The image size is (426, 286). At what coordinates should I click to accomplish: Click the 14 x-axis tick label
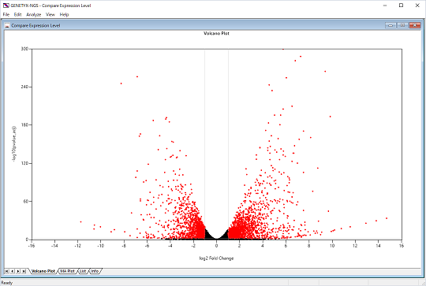tap(378, 246)
